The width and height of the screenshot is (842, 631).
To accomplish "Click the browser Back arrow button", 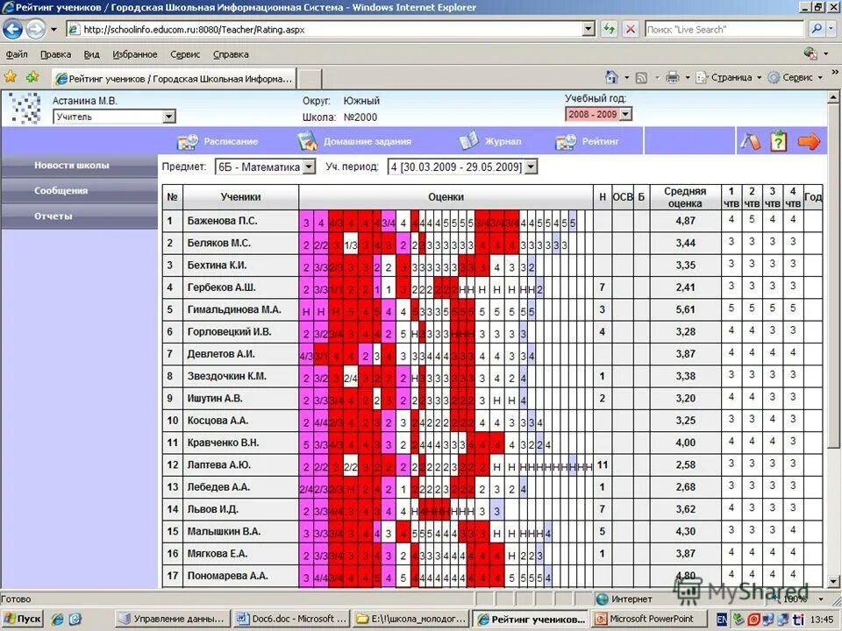I will click(x=12, y=29).
